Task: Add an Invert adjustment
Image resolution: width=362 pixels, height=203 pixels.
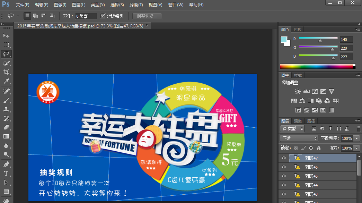Action: (x=298, y=110)
